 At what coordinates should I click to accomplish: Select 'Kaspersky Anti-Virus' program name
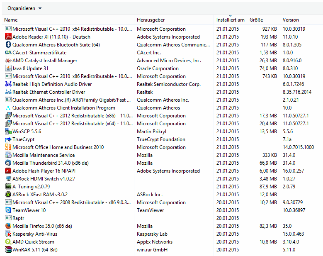[35, 234]
